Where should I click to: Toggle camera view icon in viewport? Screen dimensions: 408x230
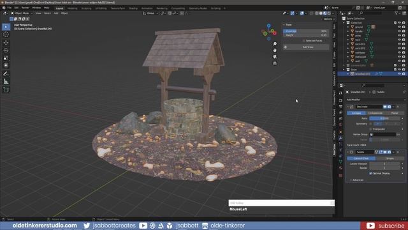pos(275,57)
